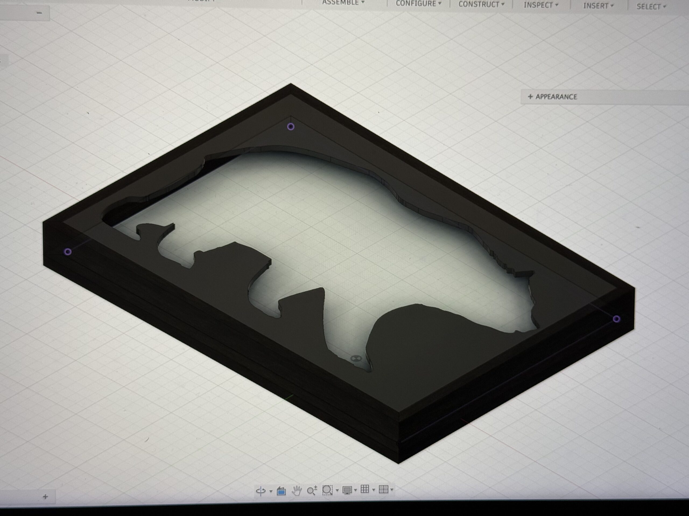Open dropdown arrow beside Viewports icon

[x=392, y=490]
